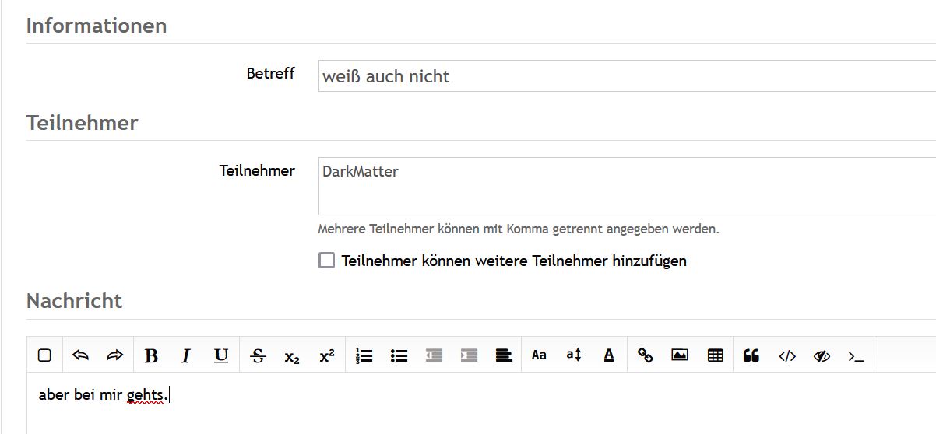The width and height of the screenshot is (936, 434).
Task: Insert a numbered list
Action: tap(364, 355)
